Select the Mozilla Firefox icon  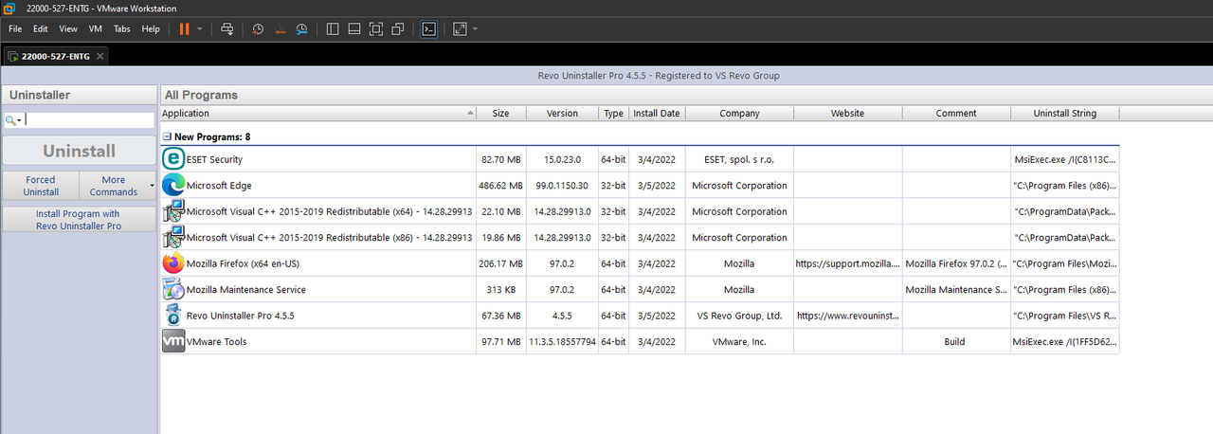tap(173, 263)
